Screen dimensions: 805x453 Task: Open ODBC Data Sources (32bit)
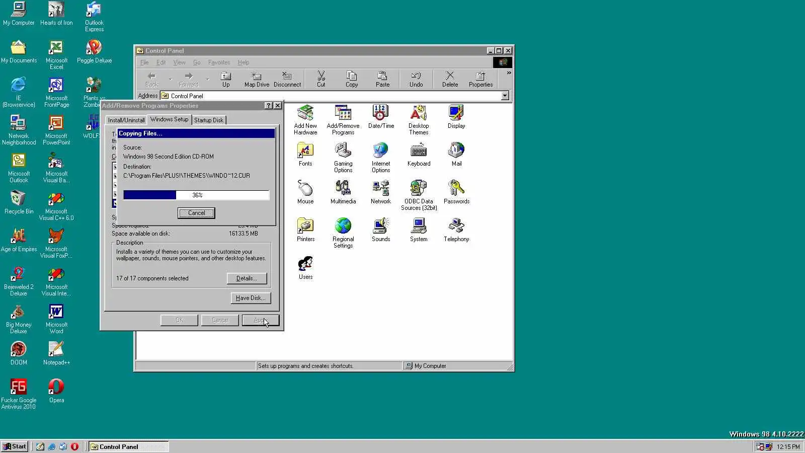point(419,195)
